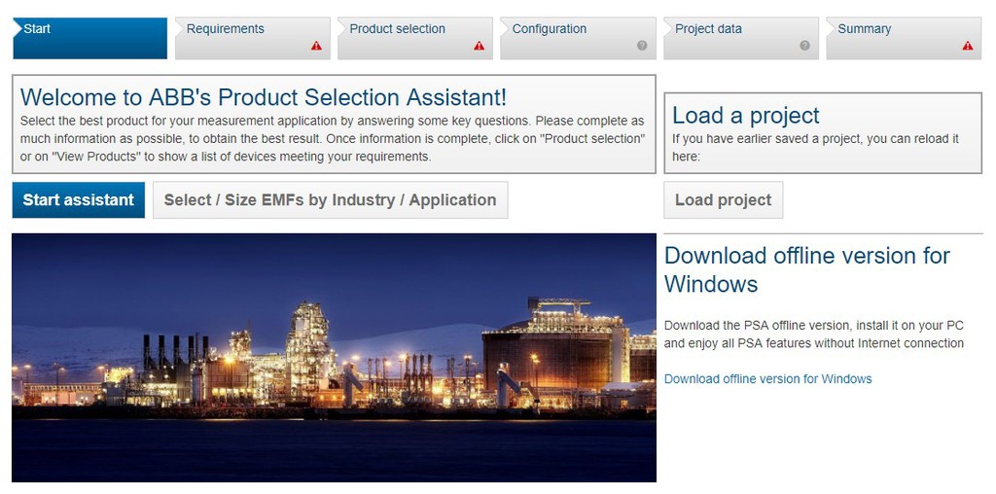Click the Download offline version for Windows heading
Screen dimensions: 996x494
[806, 269]
